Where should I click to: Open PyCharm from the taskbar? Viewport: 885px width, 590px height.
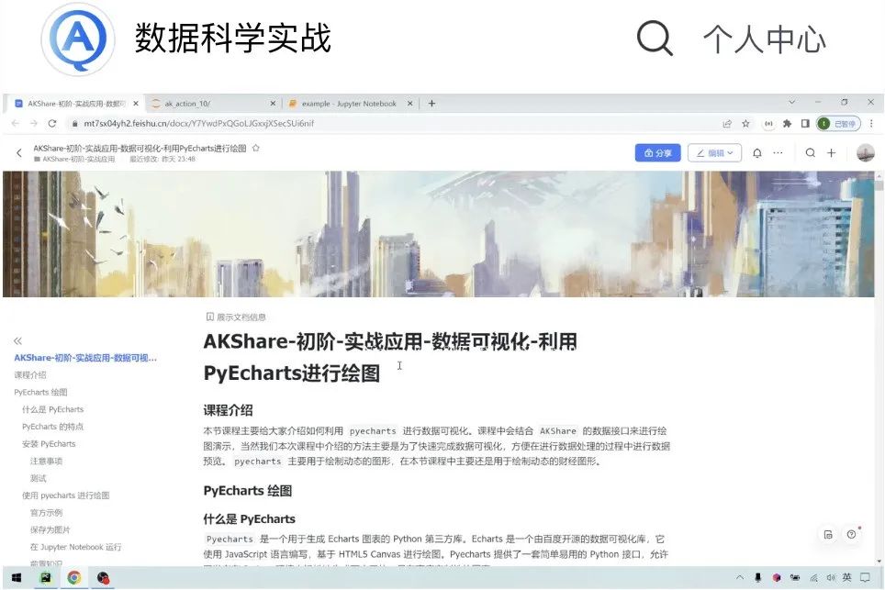click(45, 577)
